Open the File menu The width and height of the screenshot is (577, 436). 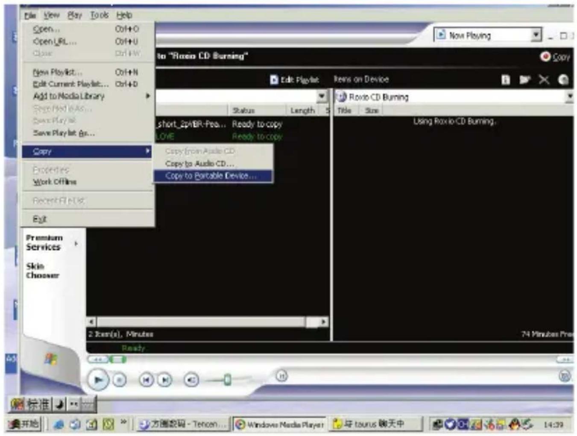[x=30, y=15]
